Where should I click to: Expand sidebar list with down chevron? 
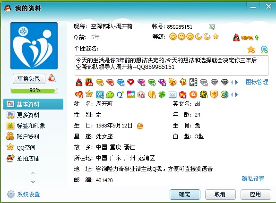[x=33, y=182]
